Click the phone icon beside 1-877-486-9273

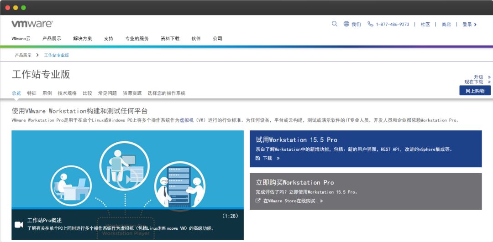pyautogui.click(x=370, y=24)
